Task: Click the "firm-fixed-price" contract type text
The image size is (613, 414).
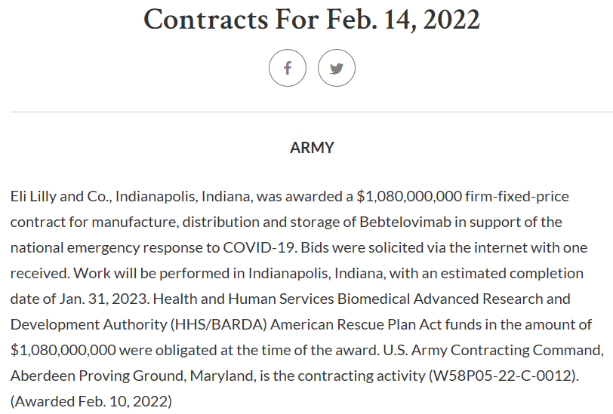Action: (517, 196)
